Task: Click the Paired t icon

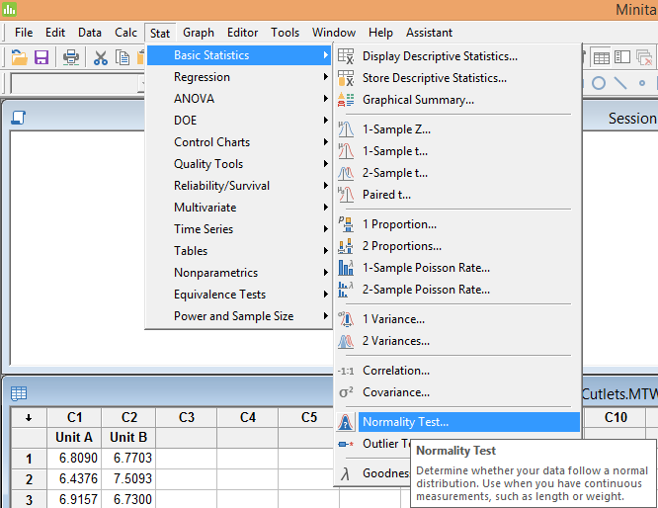Action: (x=346, y=195)
